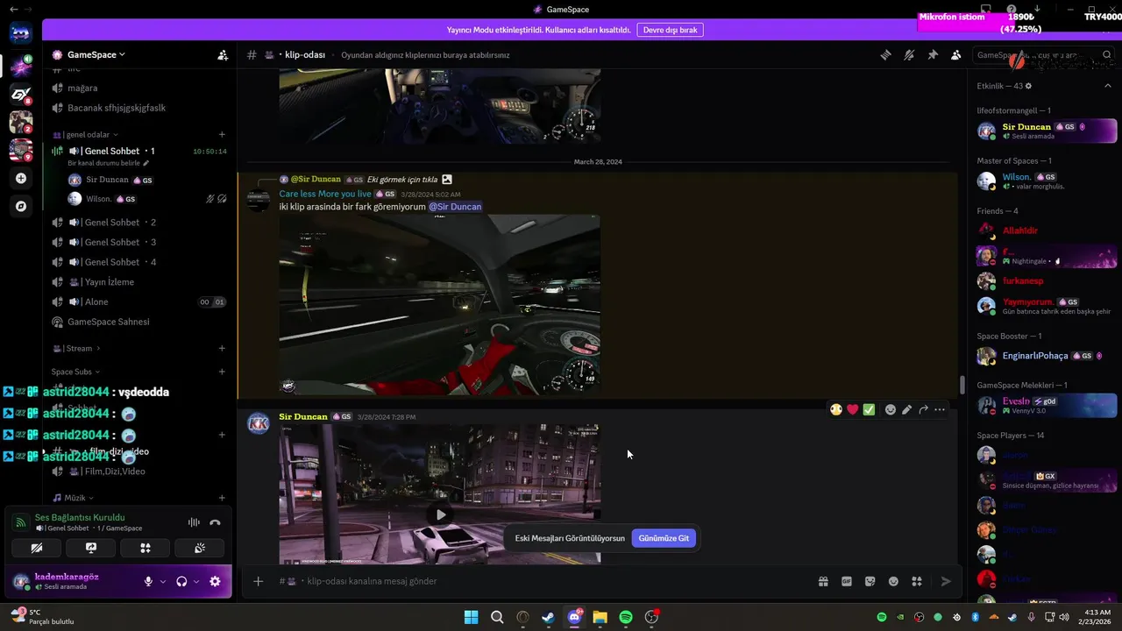
Task: Toggle noise suppression waveform icon
Action: point(194,522)
